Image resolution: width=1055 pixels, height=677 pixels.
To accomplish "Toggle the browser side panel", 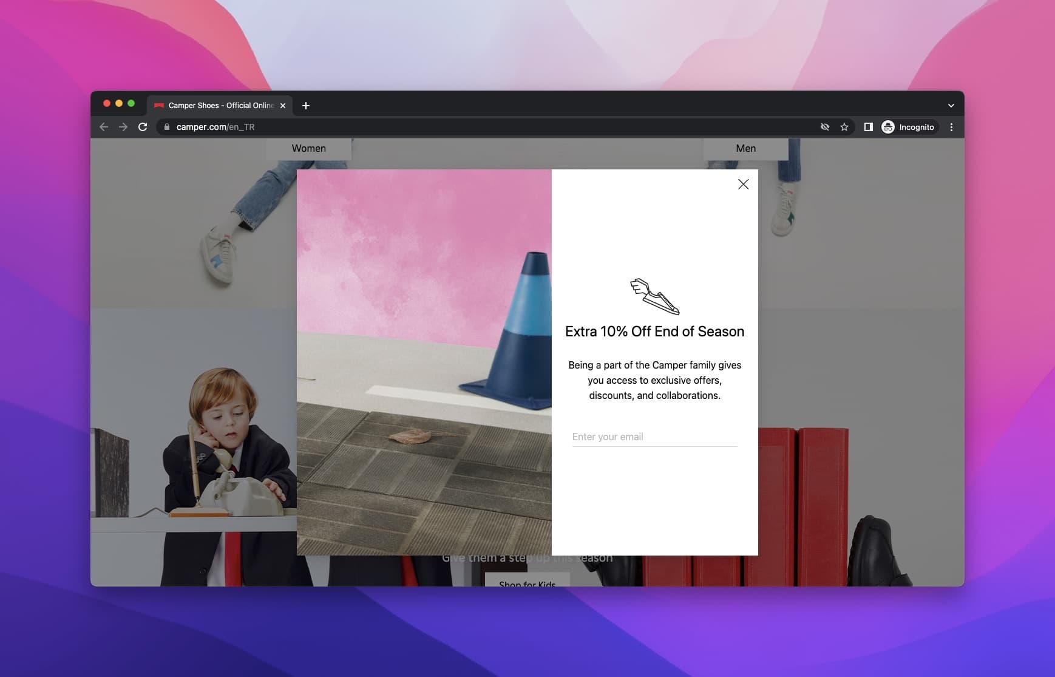I will pyautogui.click(x=868, y=127).
